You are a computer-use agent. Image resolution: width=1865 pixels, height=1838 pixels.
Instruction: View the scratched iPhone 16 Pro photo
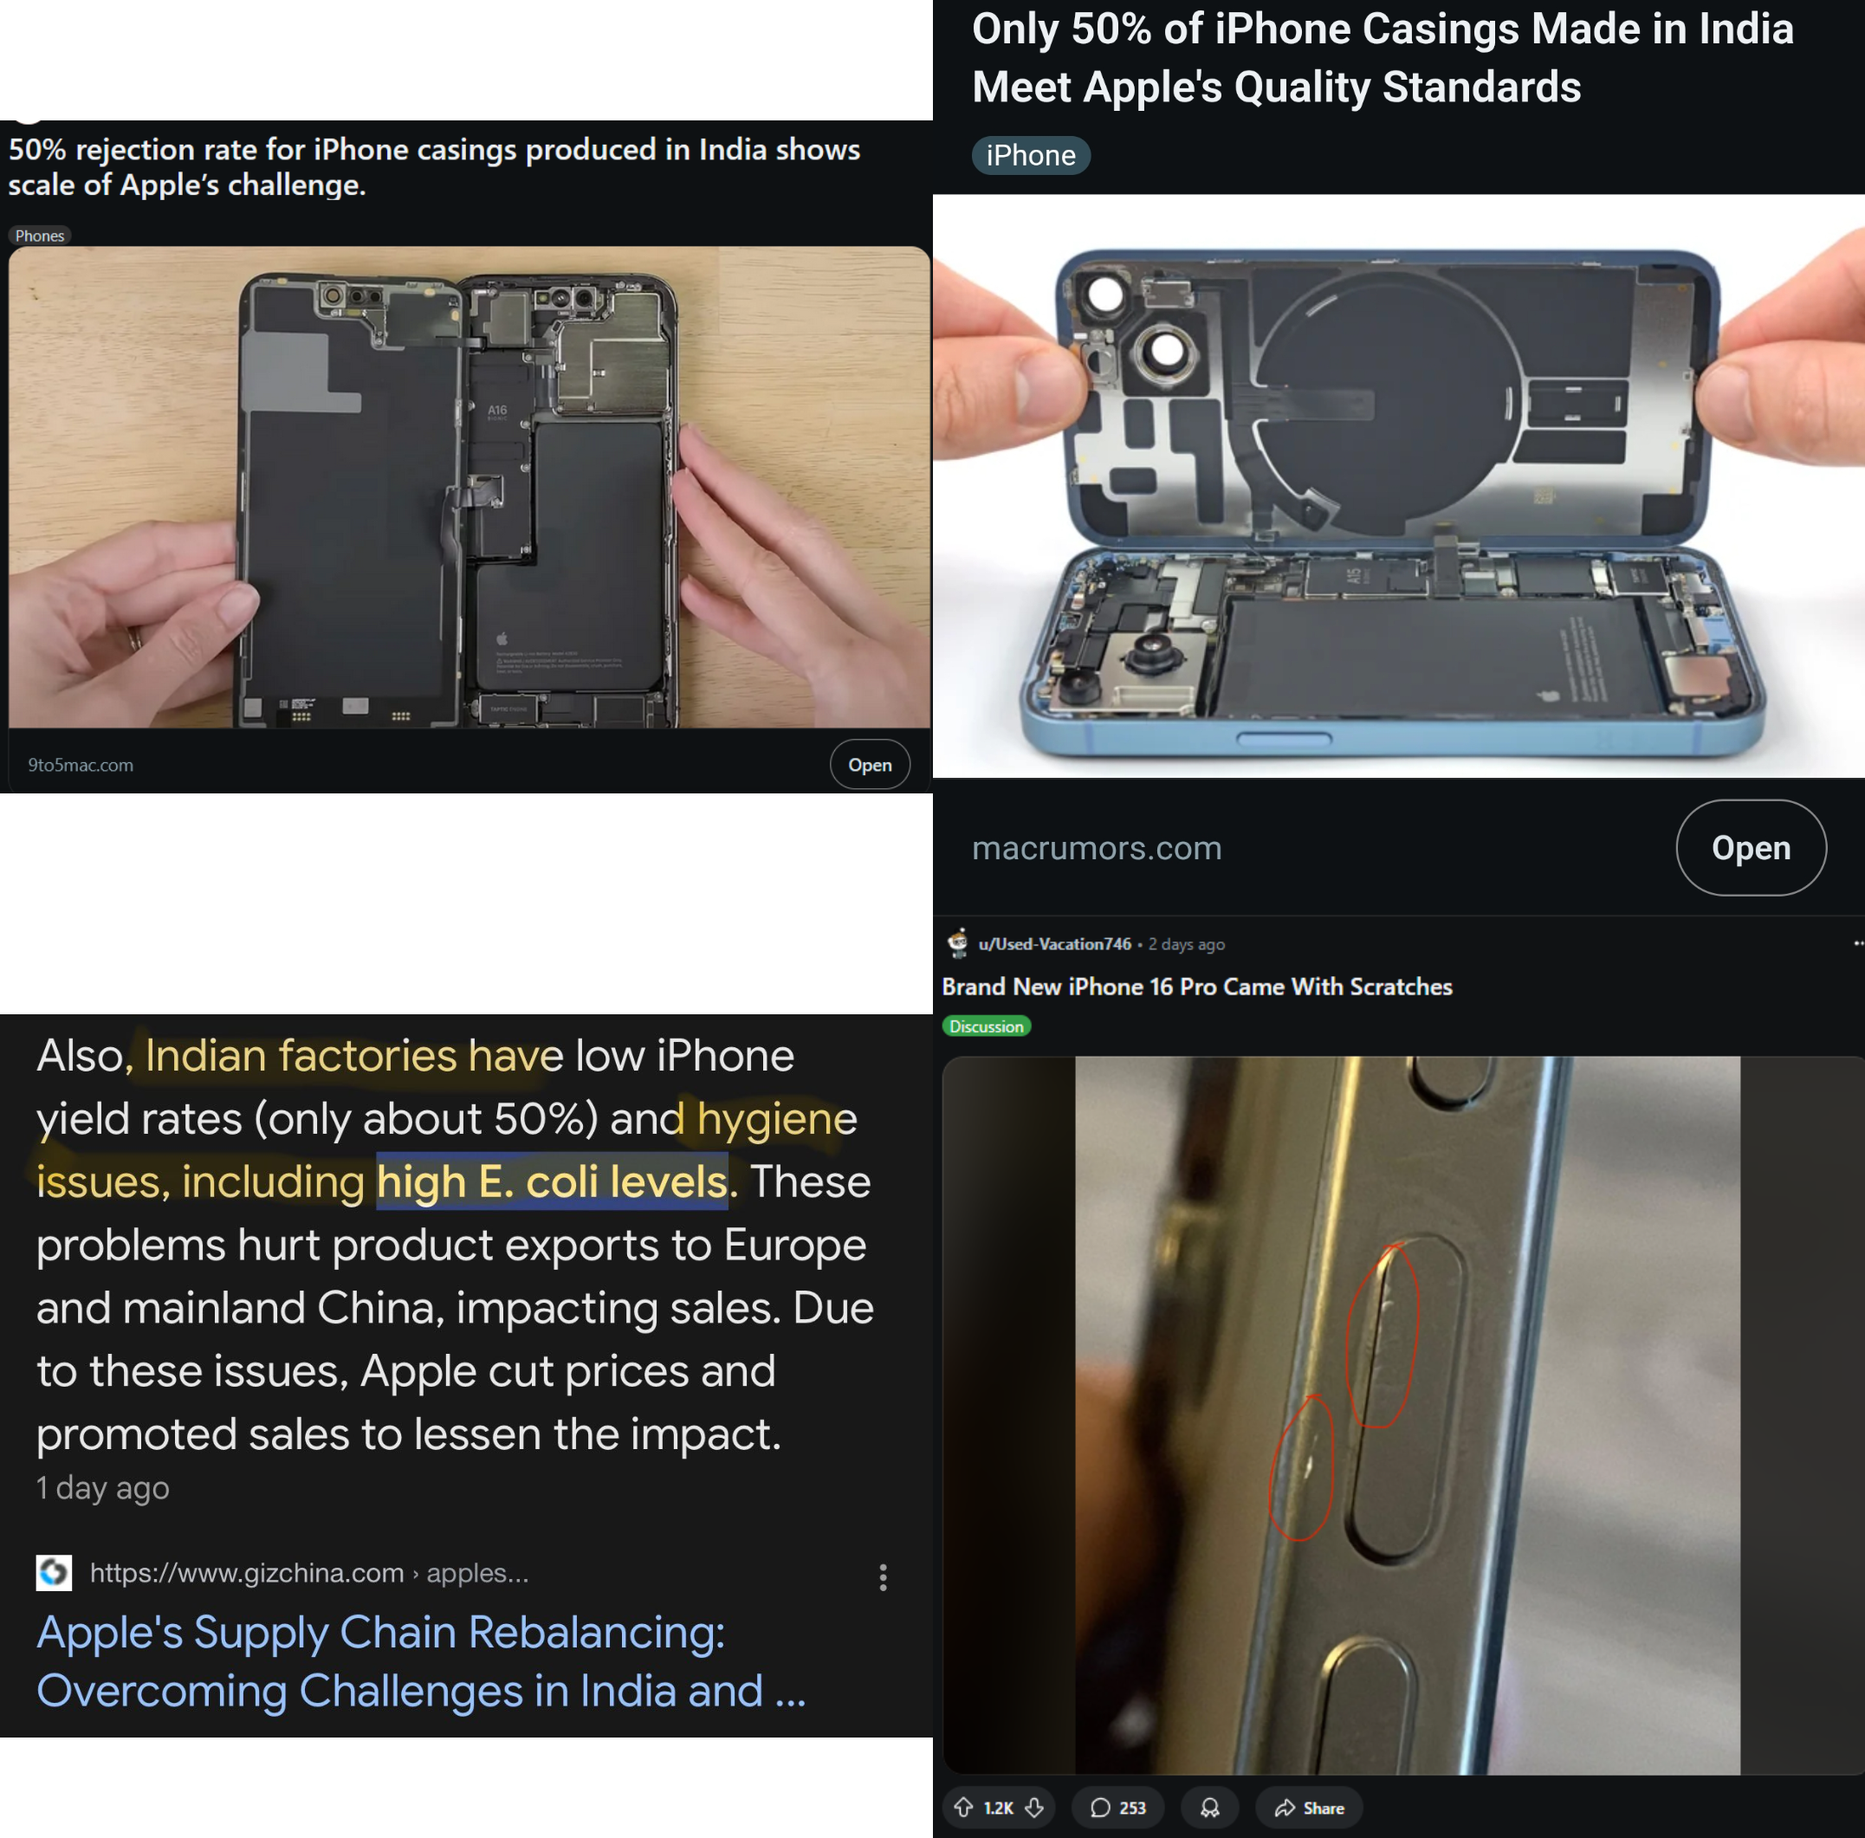[x=1407, y=1415]
